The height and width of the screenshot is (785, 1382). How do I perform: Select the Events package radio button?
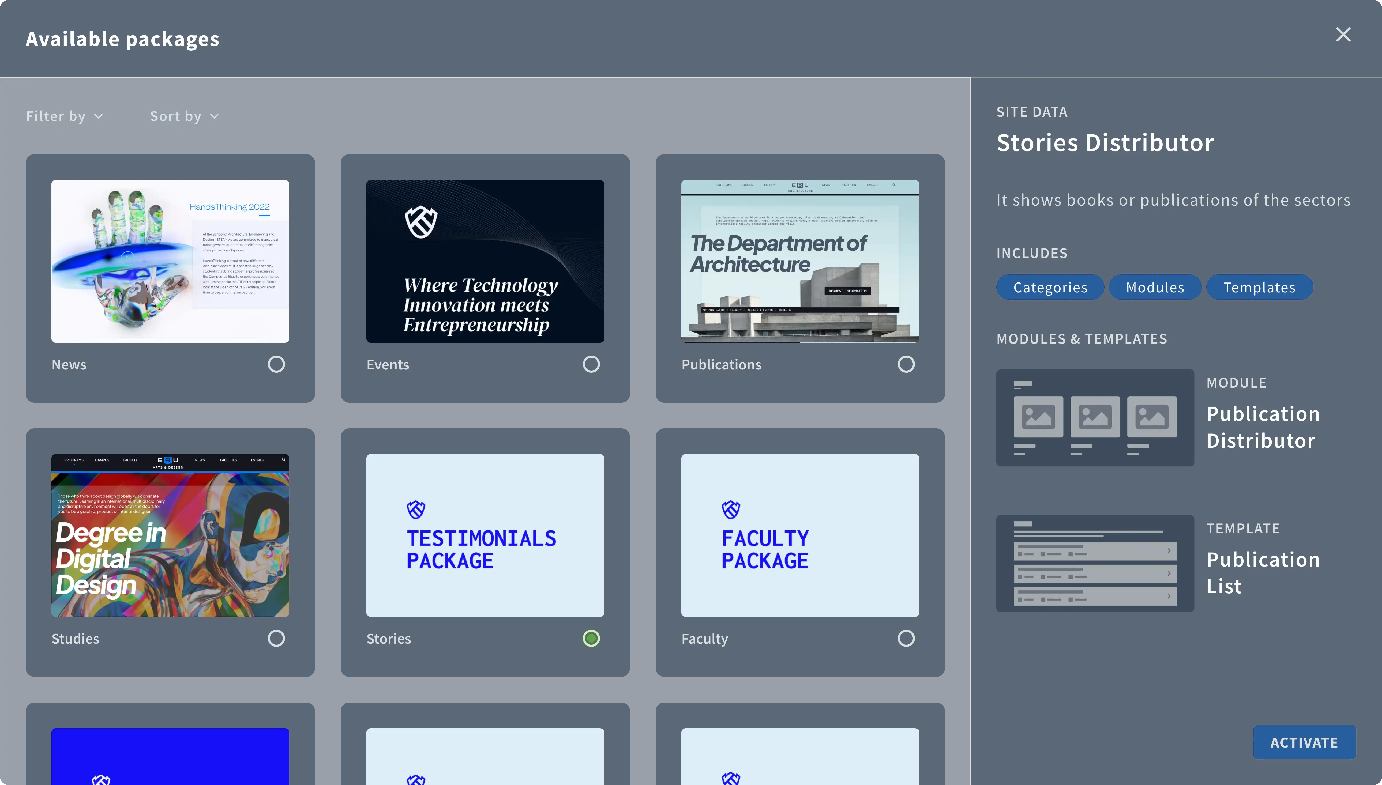coord(591,364)
